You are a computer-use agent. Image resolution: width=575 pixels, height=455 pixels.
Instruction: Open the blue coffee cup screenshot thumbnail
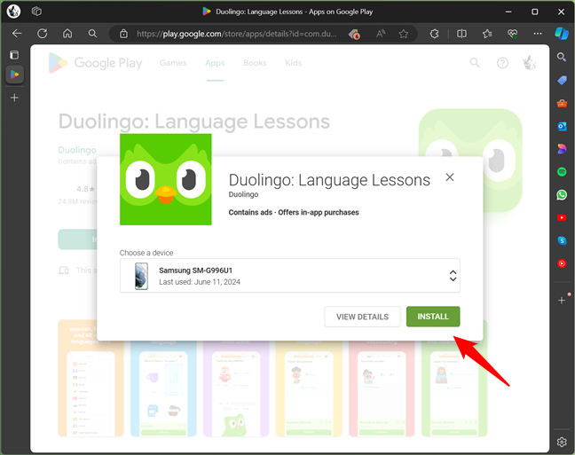click(163, 388)
